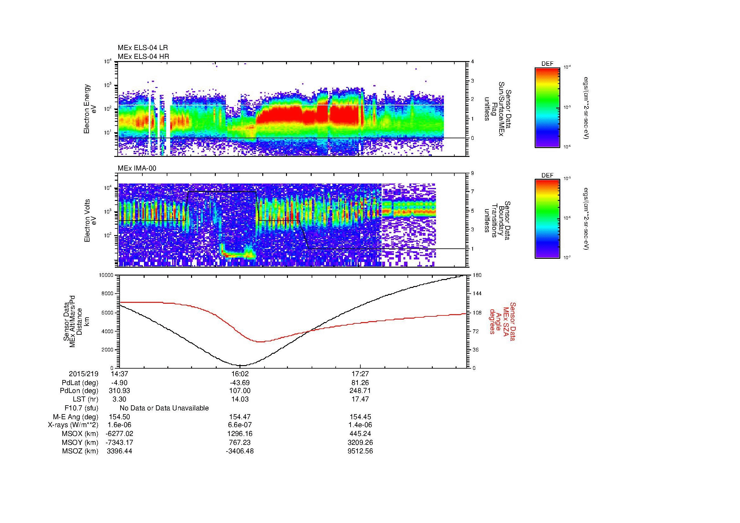This screenshot has height=523, width=740.
Task: Click the X-rays value '6.6e-07'
Action: point(240,425)
